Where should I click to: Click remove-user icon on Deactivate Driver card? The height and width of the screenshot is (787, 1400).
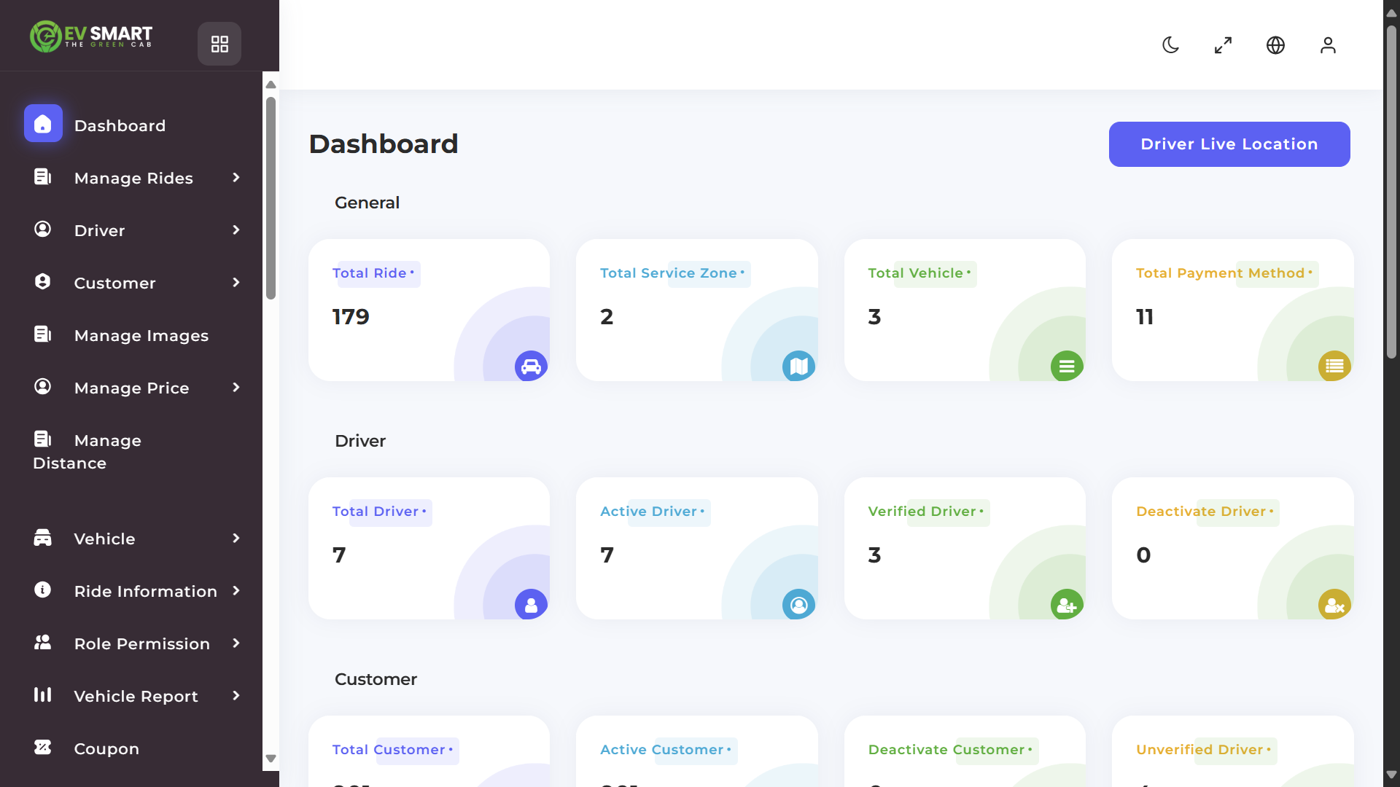click(x=1334, y=604)
